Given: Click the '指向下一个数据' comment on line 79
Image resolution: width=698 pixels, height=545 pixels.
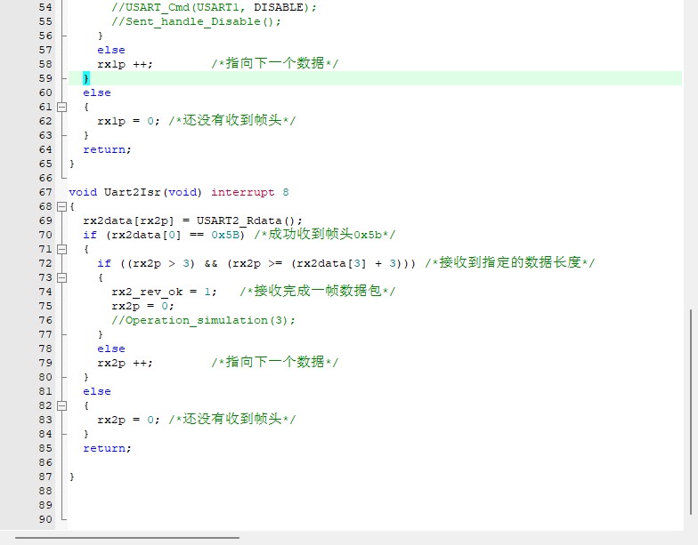Looking at the screenshot, I should 275,362.
